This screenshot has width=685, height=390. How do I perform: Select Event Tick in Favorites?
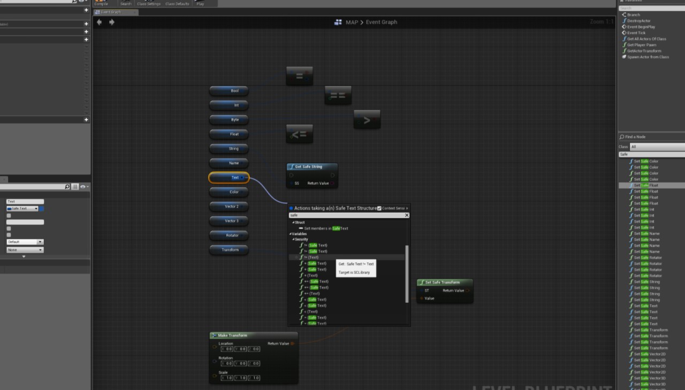[636, 33]
